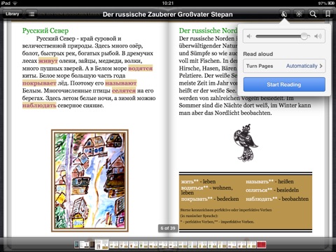The image size is (336, 252).
Task: Open Turn Pages Automatically option
Action: click(284, 66)
